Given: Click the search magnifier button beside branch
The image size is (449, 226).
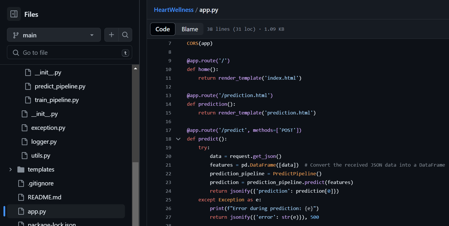Looking at the screenshot, I should point(125,35).
